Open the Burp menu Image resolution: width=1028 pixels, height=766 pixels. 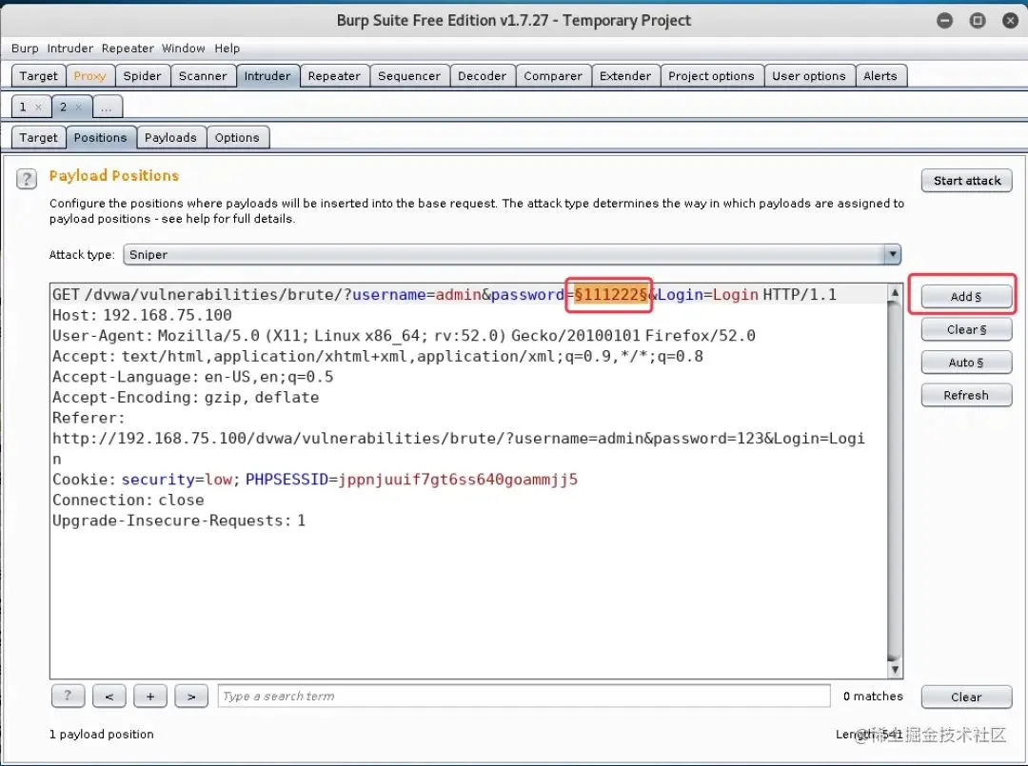click(x=25, y=49)
